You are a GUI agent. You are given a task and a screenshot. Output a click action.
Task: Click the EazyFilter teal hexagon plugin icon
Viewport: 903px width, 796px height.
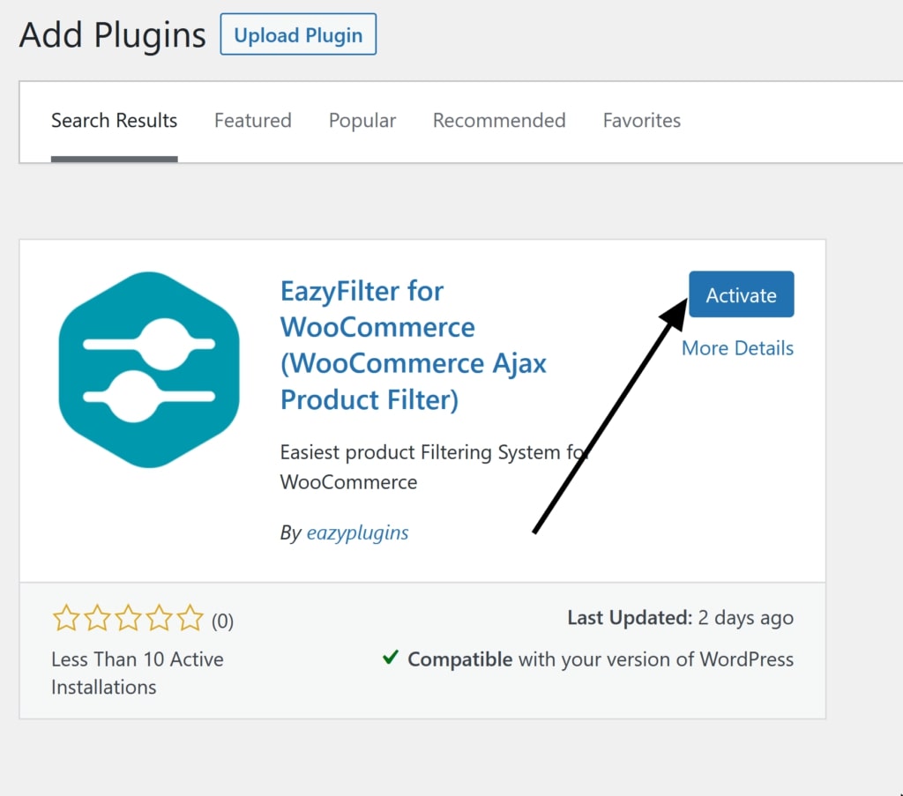[149, 369]
